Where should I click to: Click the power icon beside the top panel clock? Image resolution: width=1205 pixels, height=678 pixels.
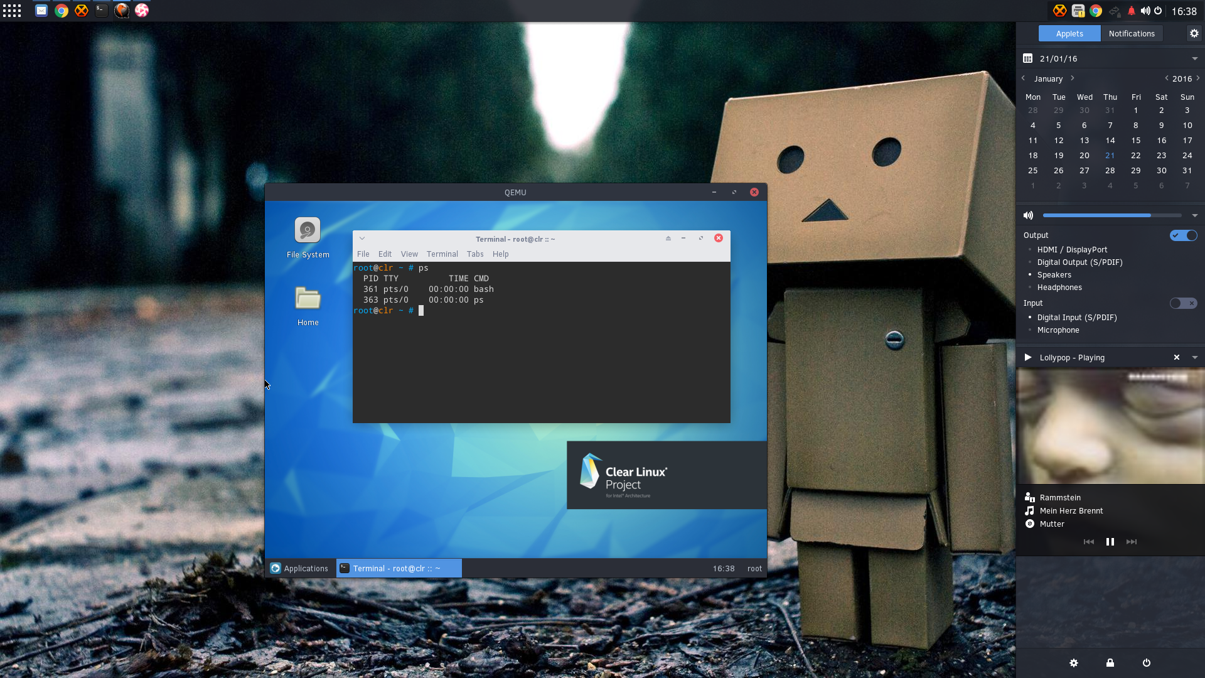tap(1158, 11)
